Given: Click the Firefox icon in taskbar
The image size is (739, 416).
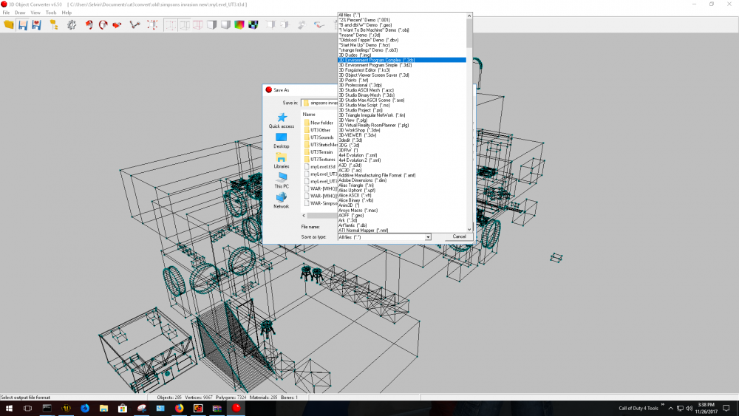Looking at the screenshot, I should pyautogui.click(x=179, y=408).
